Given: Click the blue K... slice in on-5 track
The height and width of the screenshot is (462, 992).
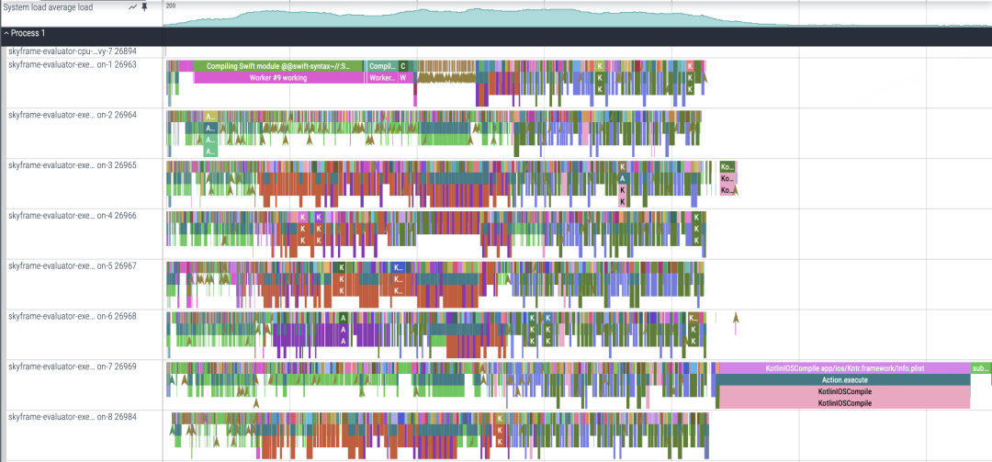Looking at the screenshot, I should (398, 267).
